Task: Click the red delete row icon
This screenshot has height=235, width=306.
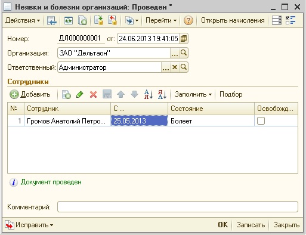Action: [x=93, y=95]
